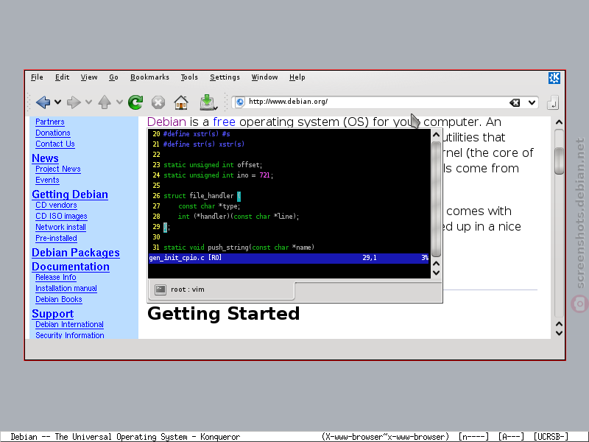Click the gen_init_cpio.c [RO] vim status line
589x442 pixels.
click(x=289, y=258)
